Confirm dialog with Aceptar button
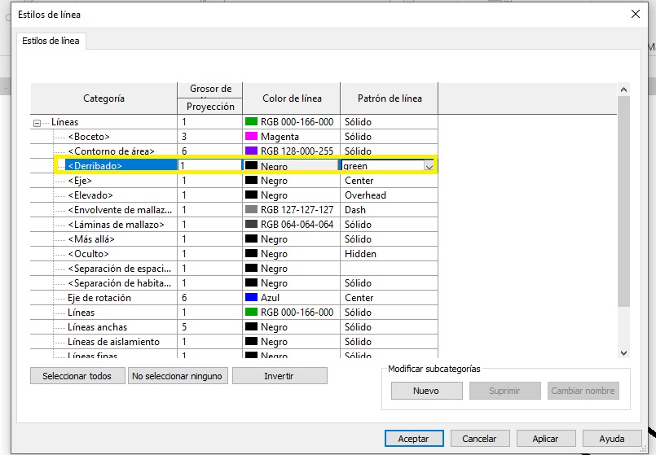 [x=413, y=439]
